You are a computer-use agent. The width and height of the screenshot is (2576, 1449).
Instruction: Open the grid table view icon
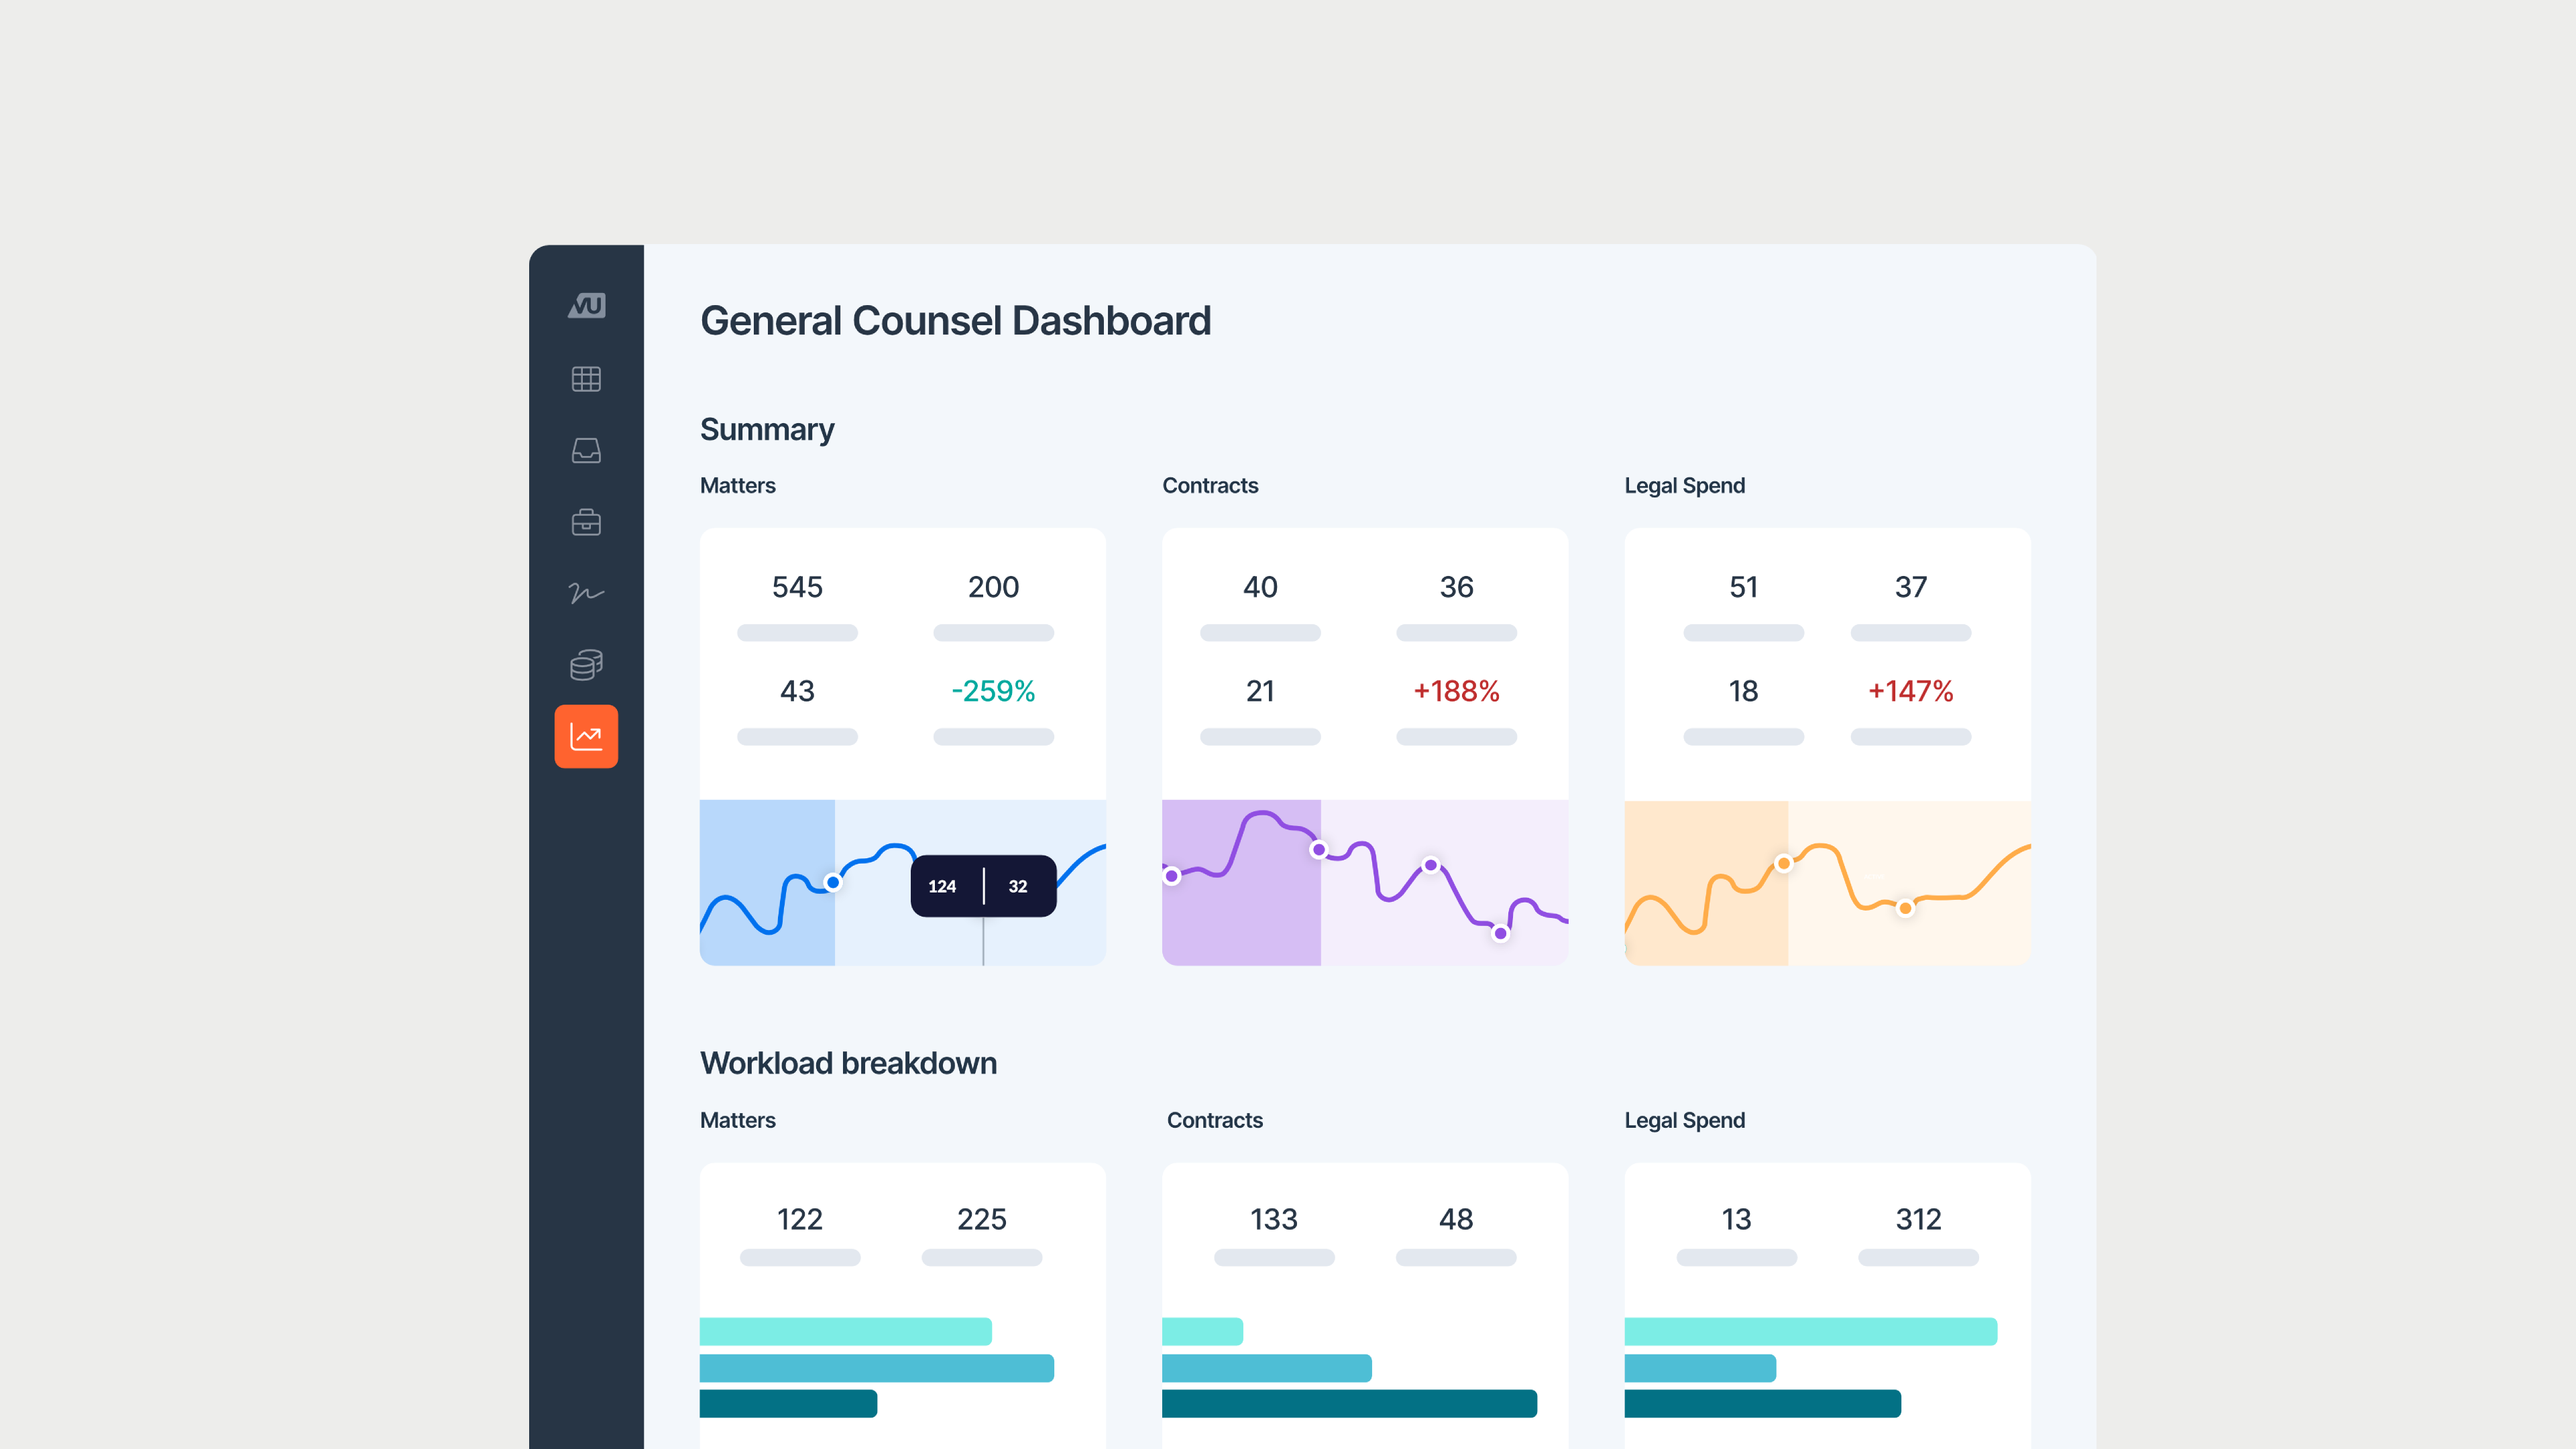tap(586, 379)
